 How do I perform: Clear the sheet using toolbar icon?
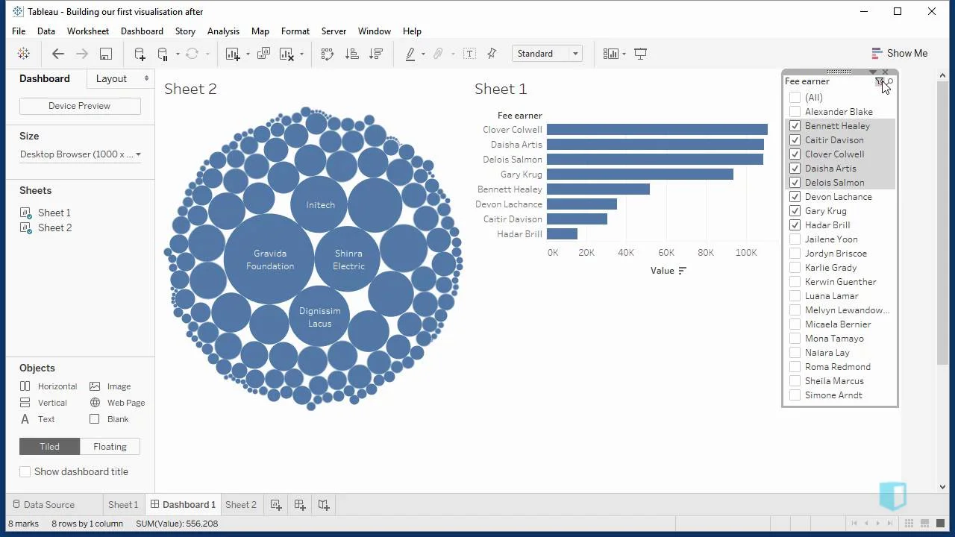pyautogui.click(x=286, y=54)
